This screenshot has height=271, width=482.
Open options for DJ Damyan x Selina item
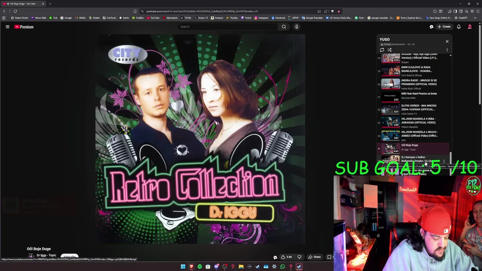(444, 161)
